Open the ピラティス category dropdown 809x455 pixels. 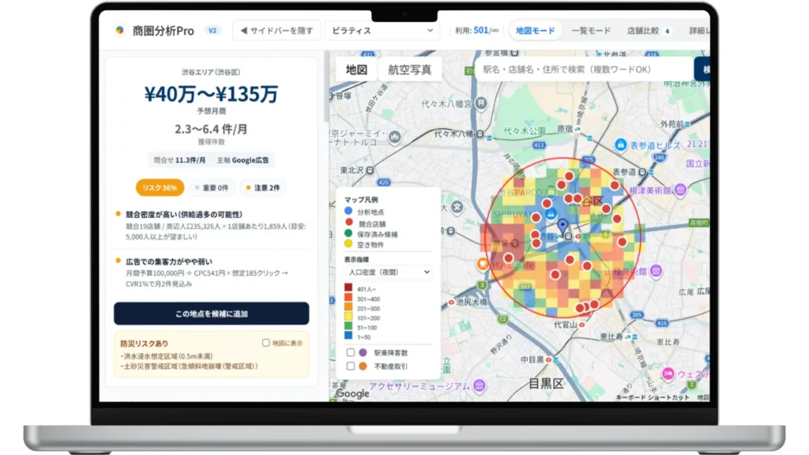(x=382, y=31)
